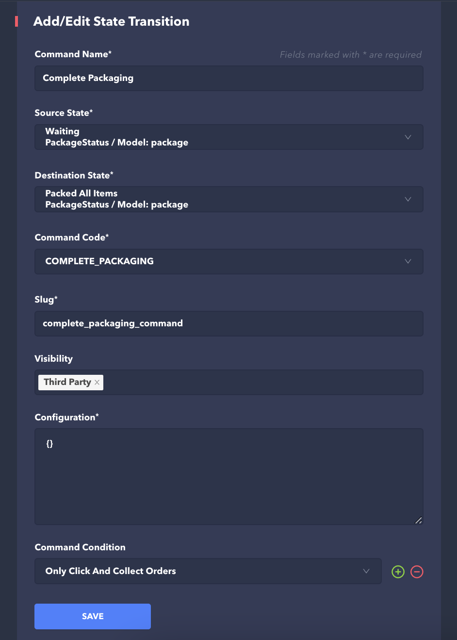Click the Waiting source state value

point(63,131)
